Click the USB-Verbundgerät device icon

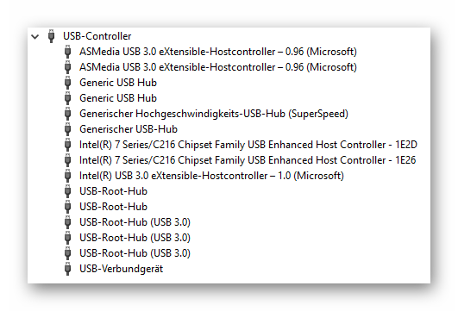(x=68, y=269)
